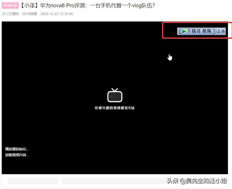The width and height of the screenshot is (232, 189).
Task: Click the 下载该视频 download button
Action: pyautogui.click(x=197, y=31)
